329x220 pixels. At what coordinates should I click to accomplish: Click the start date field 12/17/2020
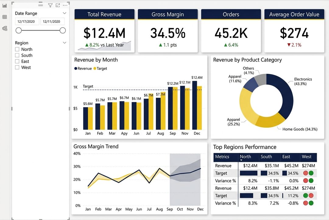coord(27,22)
